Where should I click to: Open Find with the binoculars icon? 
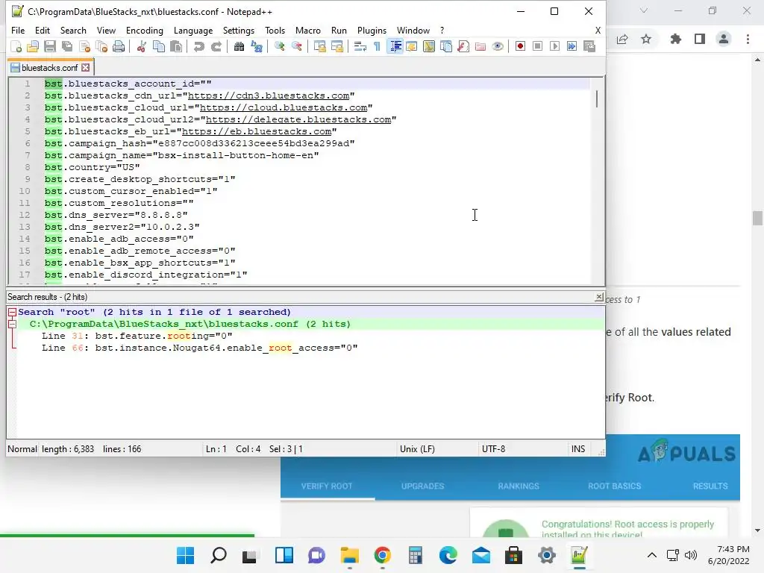(239, 46)
